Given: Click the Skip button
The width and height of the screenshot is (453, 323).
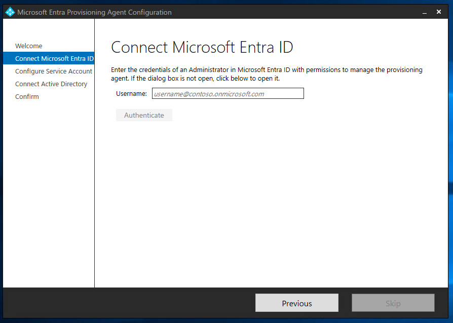Looking at the screenshot, I should pos(393,303).
